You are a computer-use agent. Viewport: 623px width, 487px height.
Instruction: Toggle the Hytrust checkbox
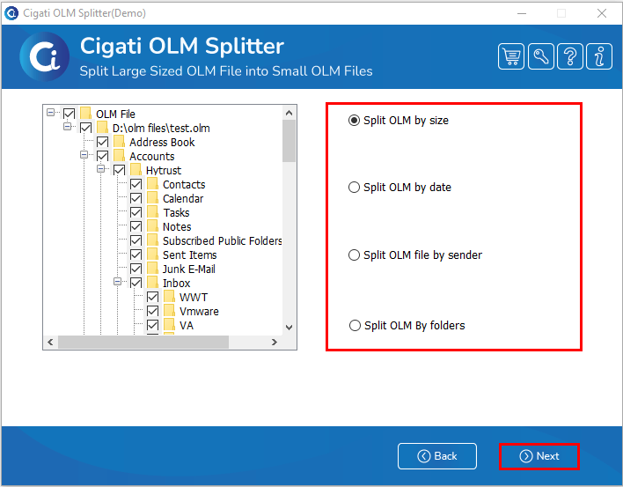click(119, 170)
